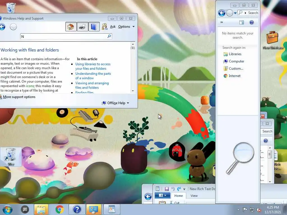287x215 pixels.
Task: Click the Ask people icon in Help
Action: [x=105, y=27]
